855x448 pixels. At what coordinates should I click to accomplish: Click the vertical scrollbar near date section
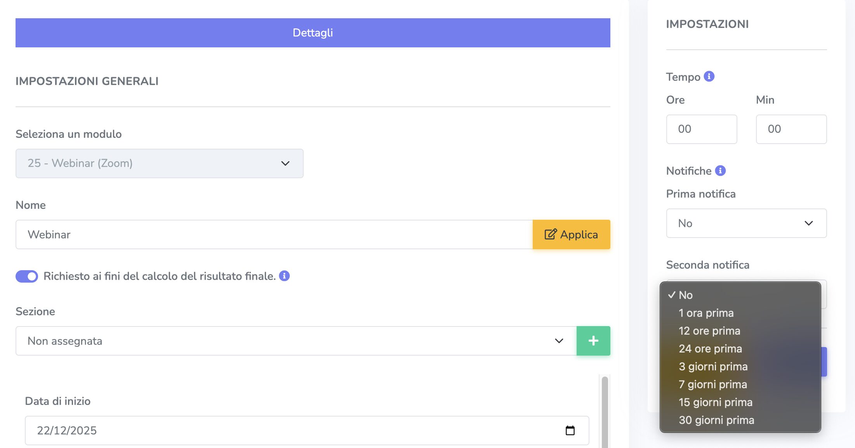click(x=605, y=412)
